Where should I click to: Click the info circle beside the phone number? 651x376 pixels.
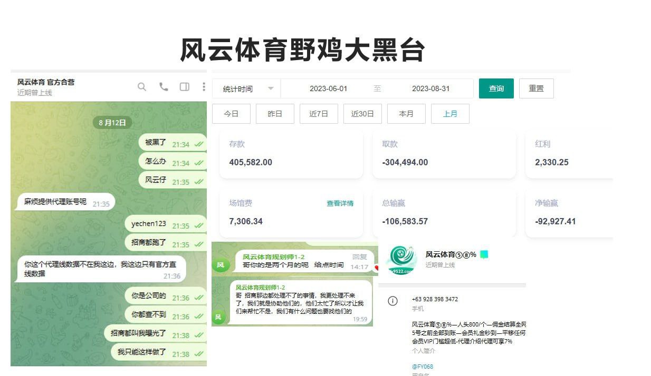tap(392, 301)
